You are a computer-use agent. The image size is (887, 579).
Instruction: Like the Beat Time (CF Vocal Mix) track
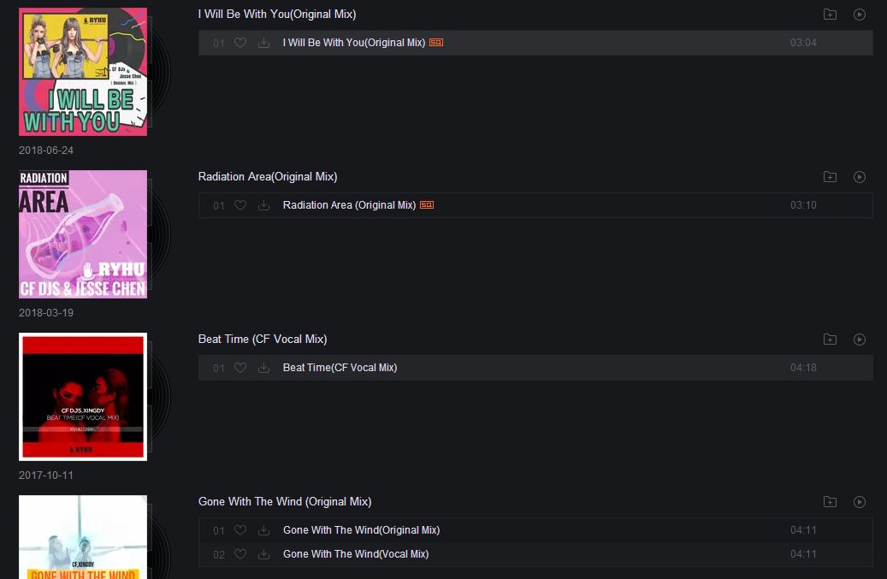pyautogui.click(x=240, y=368)
